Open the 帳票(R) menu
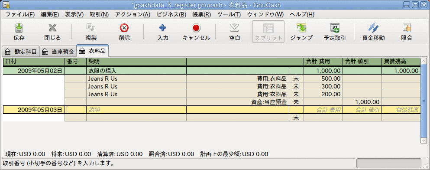This screenshot has height=170, width=430. [201, 15]
